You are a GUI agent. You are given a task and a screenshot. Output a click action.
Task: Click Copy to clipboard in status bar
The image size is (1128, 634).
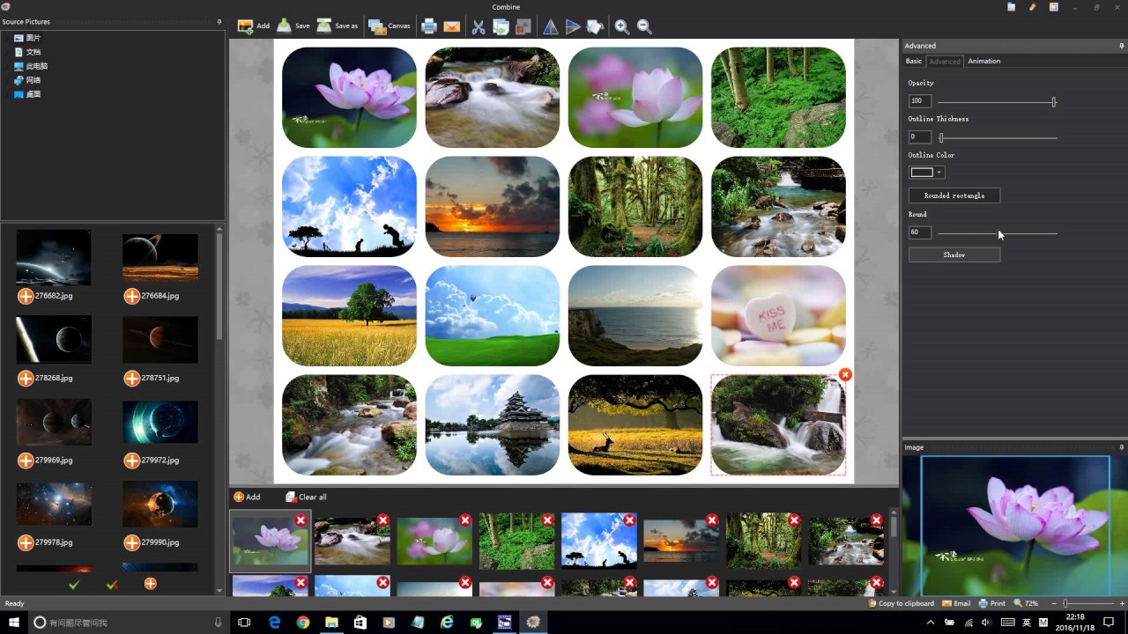901,603
